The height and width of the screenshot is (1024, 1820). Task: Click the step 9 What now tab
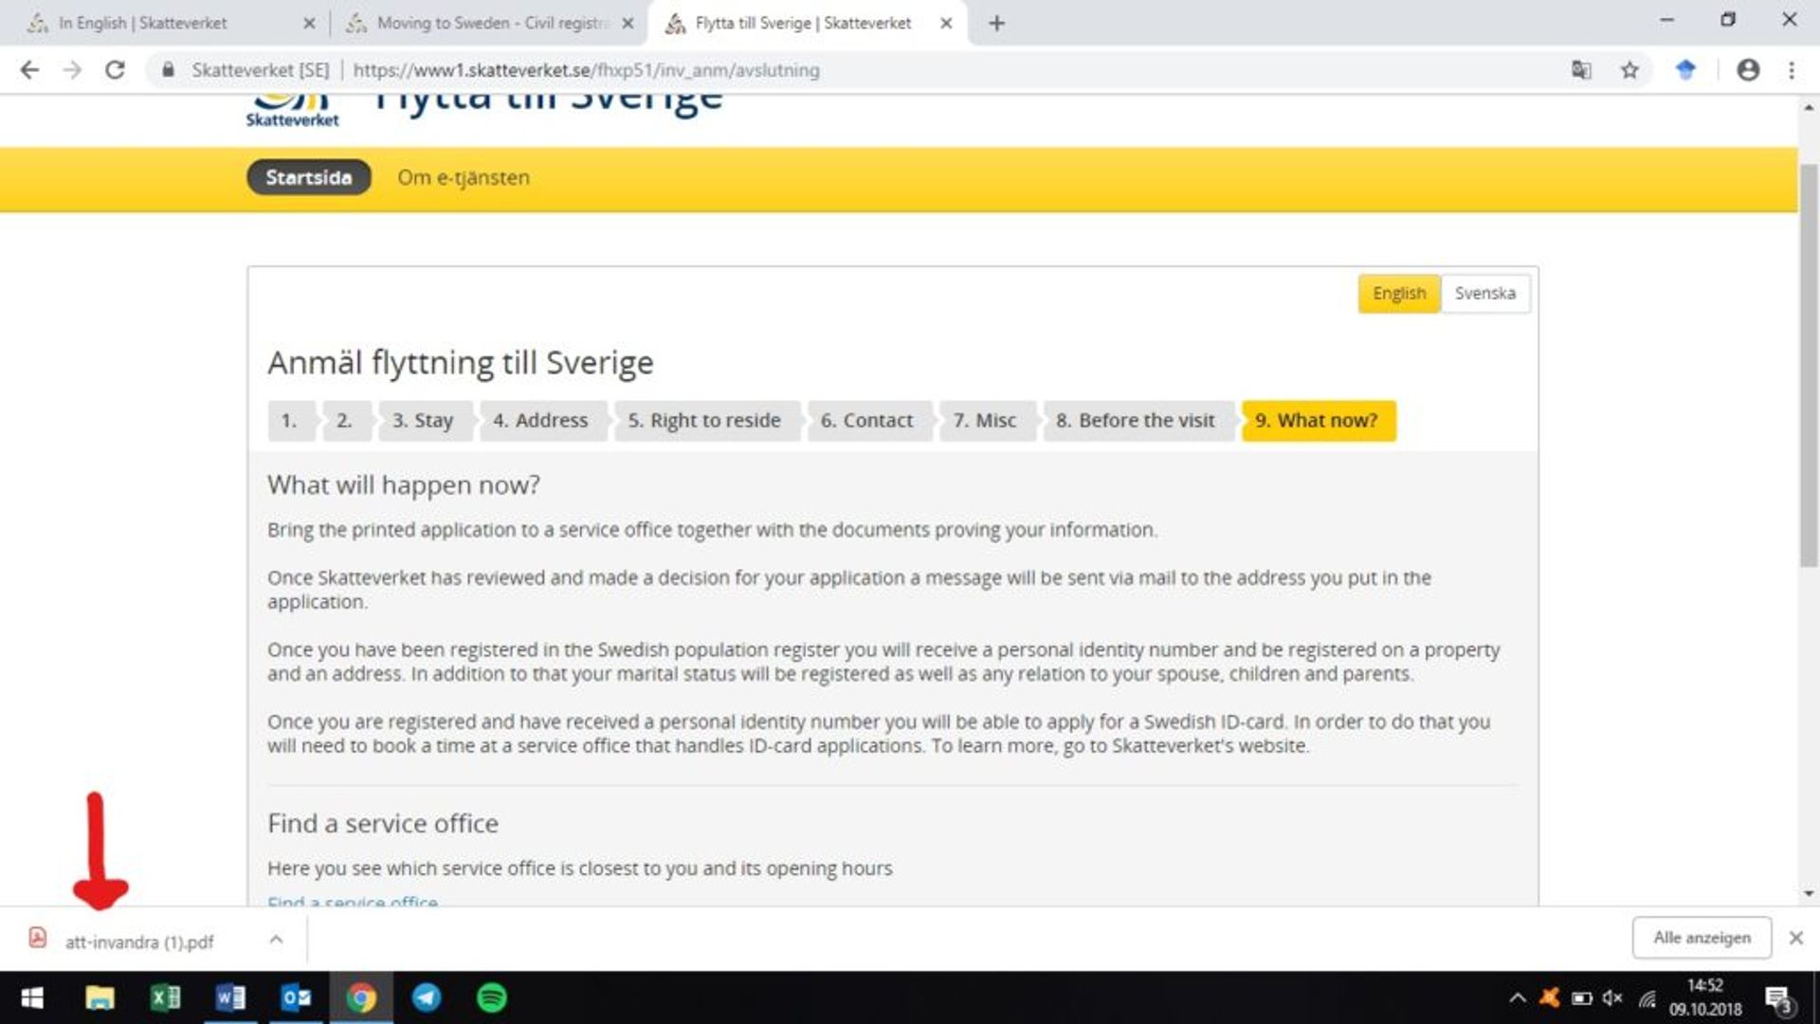pyautogui.click(x=1317, y=420)
